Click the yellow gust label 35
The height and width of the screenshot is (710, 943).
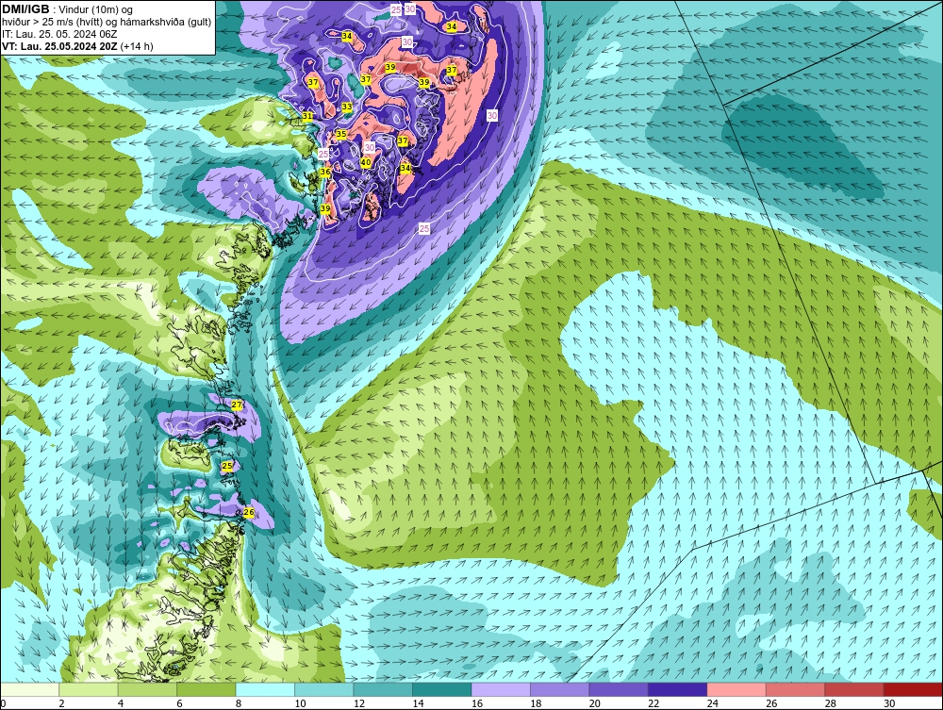tap(341, 134)
